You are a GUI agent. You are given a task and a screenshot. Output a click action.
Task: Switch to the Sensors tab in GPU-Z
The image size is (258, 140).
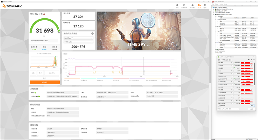click(x=223, y=60)
